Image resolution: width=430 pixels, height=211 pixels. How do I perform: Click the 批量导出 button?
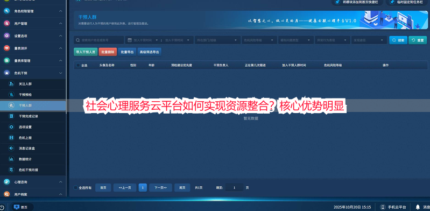coord(127,52)
